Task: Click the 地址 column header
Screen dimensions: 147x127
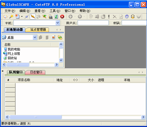Action: [62, 80]
